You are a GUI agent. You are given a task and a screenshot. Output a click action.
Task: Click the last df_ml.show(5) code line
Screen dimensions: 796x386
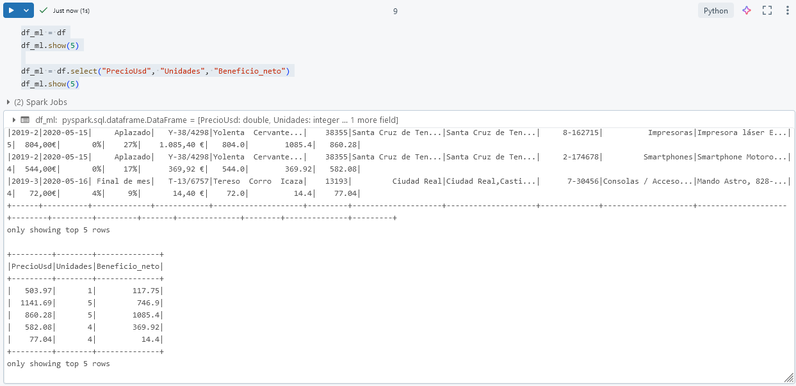click(49, 84)
